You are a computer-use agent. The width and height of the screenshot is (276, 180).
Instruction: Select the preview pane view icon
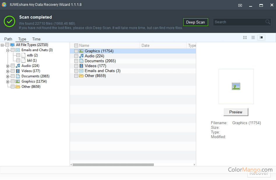(x=261, y=38)
